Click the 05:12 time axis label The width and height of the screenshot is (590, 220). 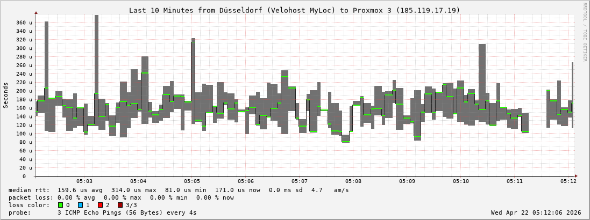point(568,182)
